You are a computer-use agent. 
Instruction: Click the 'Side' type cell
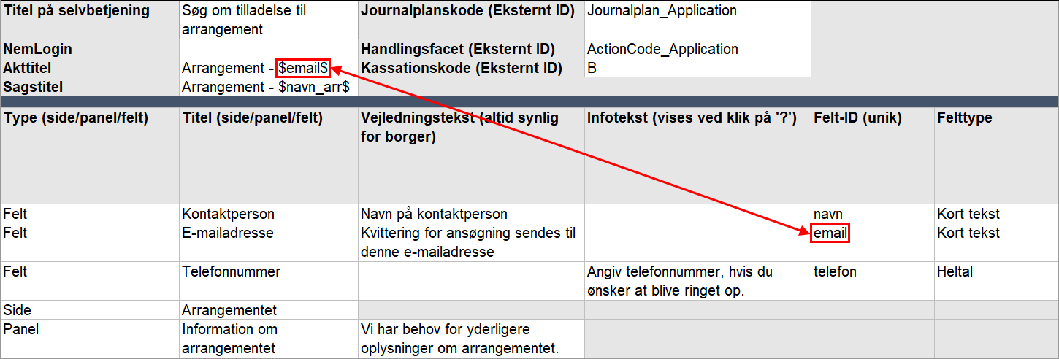(89, 309)
